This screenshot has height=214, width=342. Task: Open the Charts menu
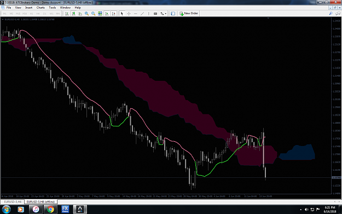point(40,8)
